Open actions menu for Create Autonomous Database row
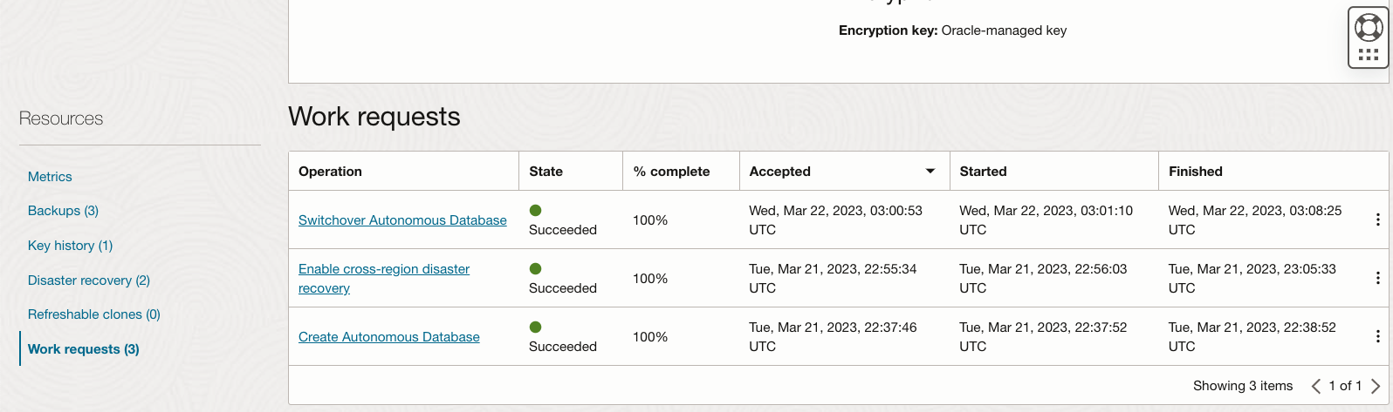The width and height of the screenshot is (1393, 412). 1377,336
